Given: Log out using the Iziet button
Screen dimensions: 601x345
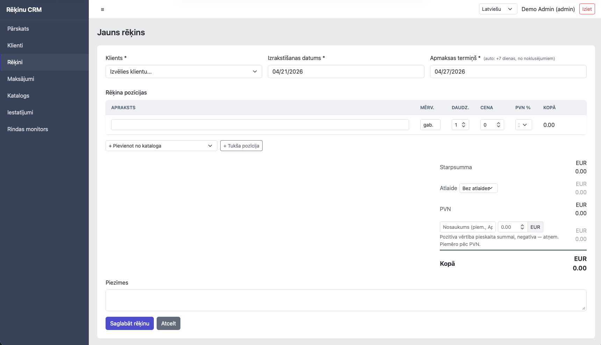Looking at the screenshot, I should coord(587,9).
